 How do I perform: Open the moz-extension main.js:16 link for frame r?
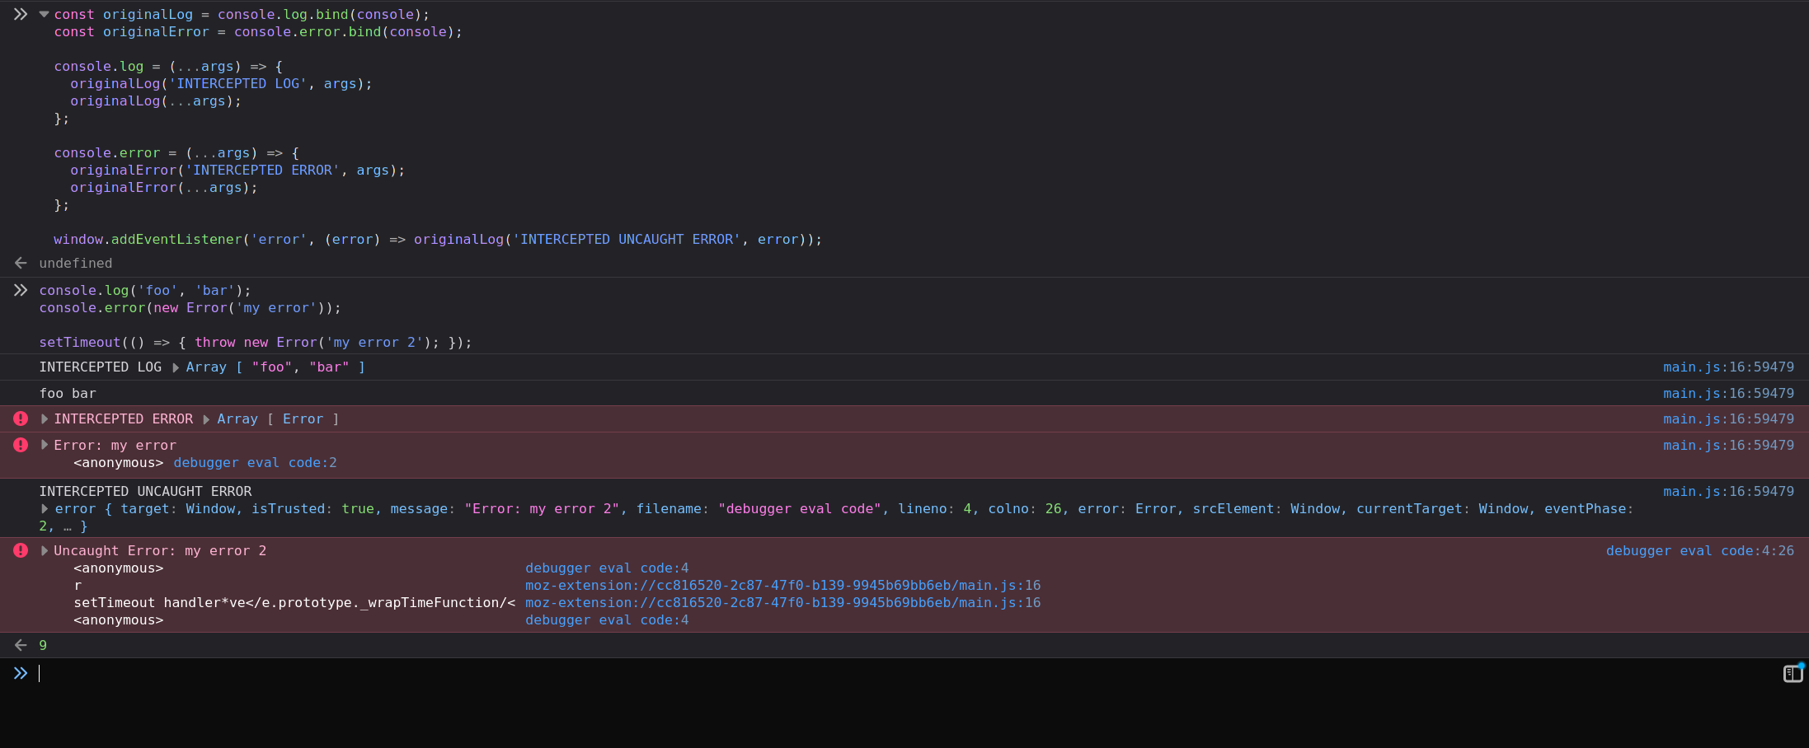[782, 586]
